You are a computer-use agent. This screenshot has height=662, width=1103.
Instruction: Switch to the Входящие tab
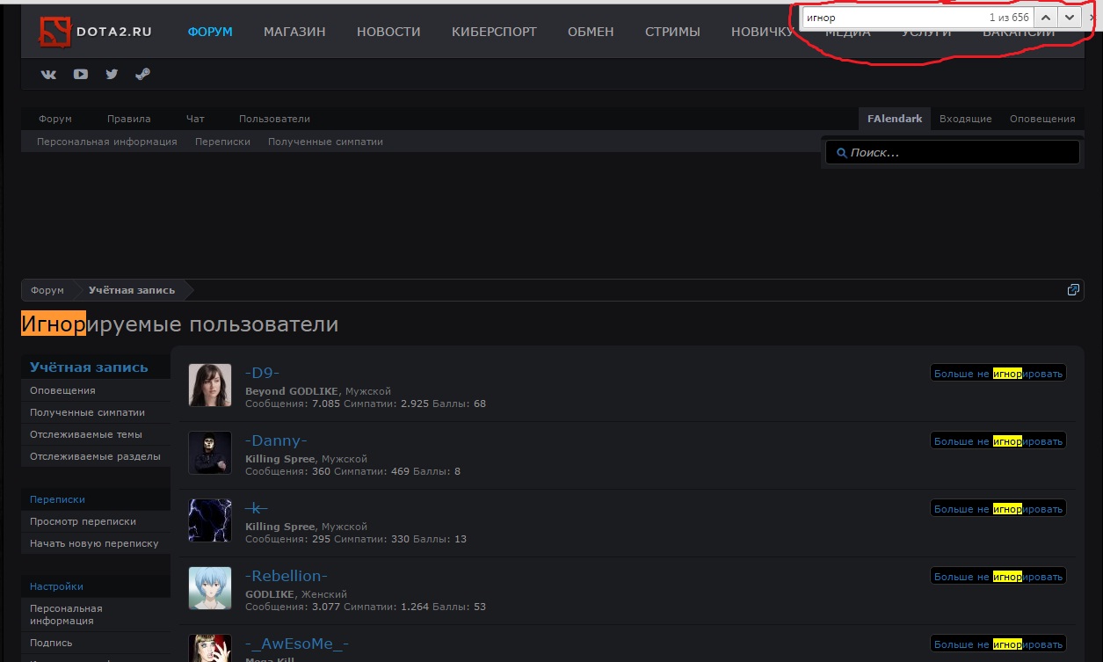[x=965, y=119]
